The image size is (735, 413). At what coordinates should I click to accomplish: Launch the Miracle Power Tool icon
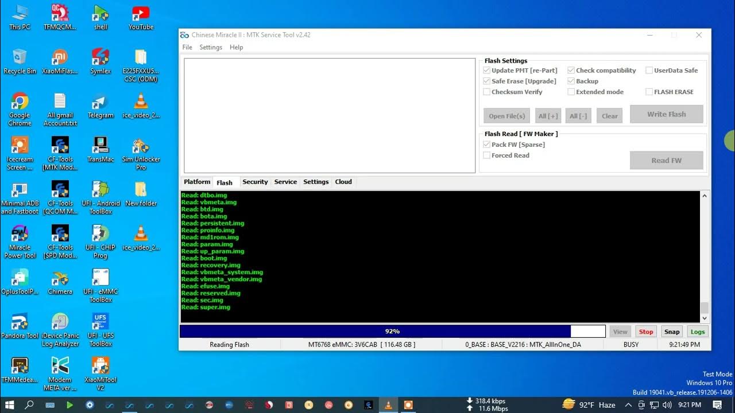point(20,242)
